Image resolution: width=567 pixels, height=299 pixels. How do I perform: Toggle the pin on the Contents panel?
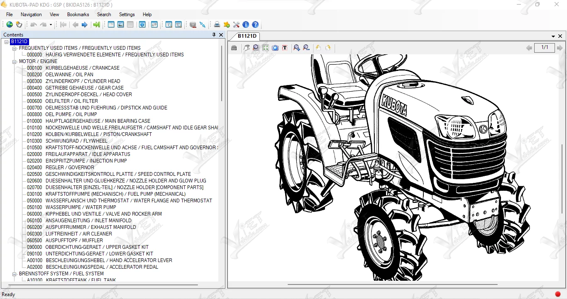point(214,35)
